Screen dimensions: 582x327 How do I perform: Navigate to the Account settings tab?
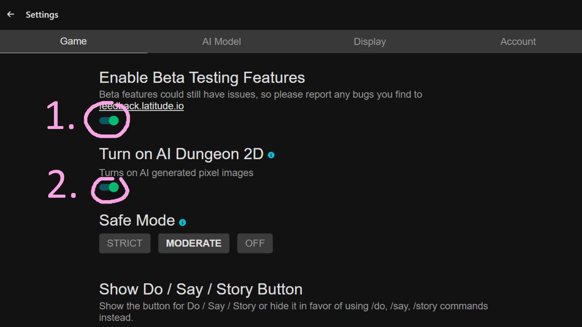518,41
